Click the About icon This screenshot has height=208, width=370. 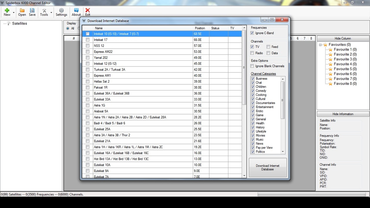coord(76,10)
